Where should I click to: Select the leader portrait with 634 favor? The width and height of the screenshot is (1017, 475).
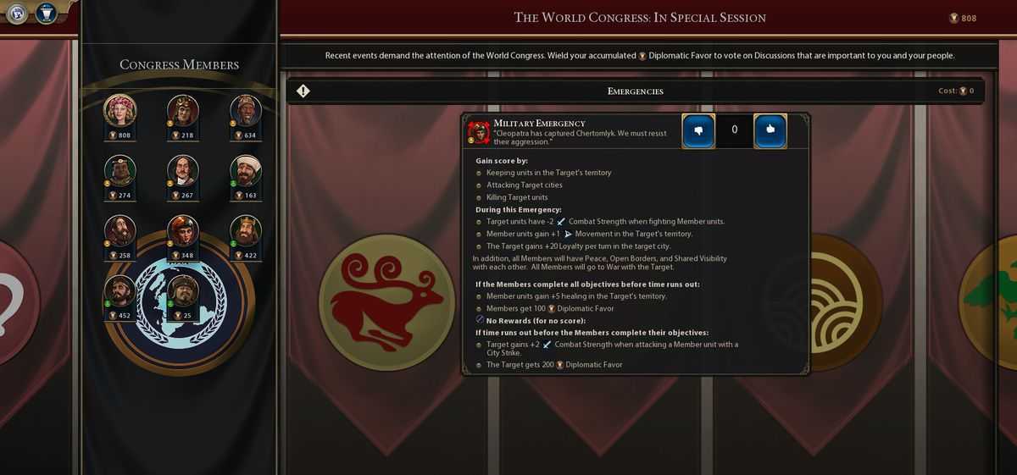[246, 110]
